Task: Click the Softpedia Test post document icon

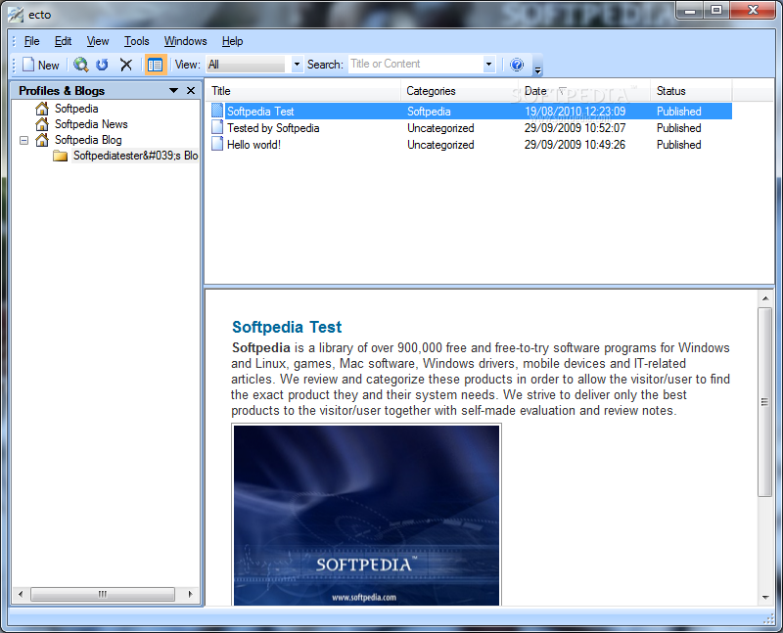Action: point(217,111)
